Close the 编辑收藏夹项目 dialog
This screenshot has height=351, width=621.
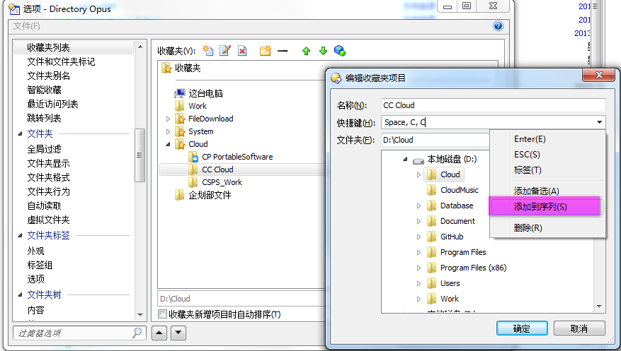click(599, 75)
